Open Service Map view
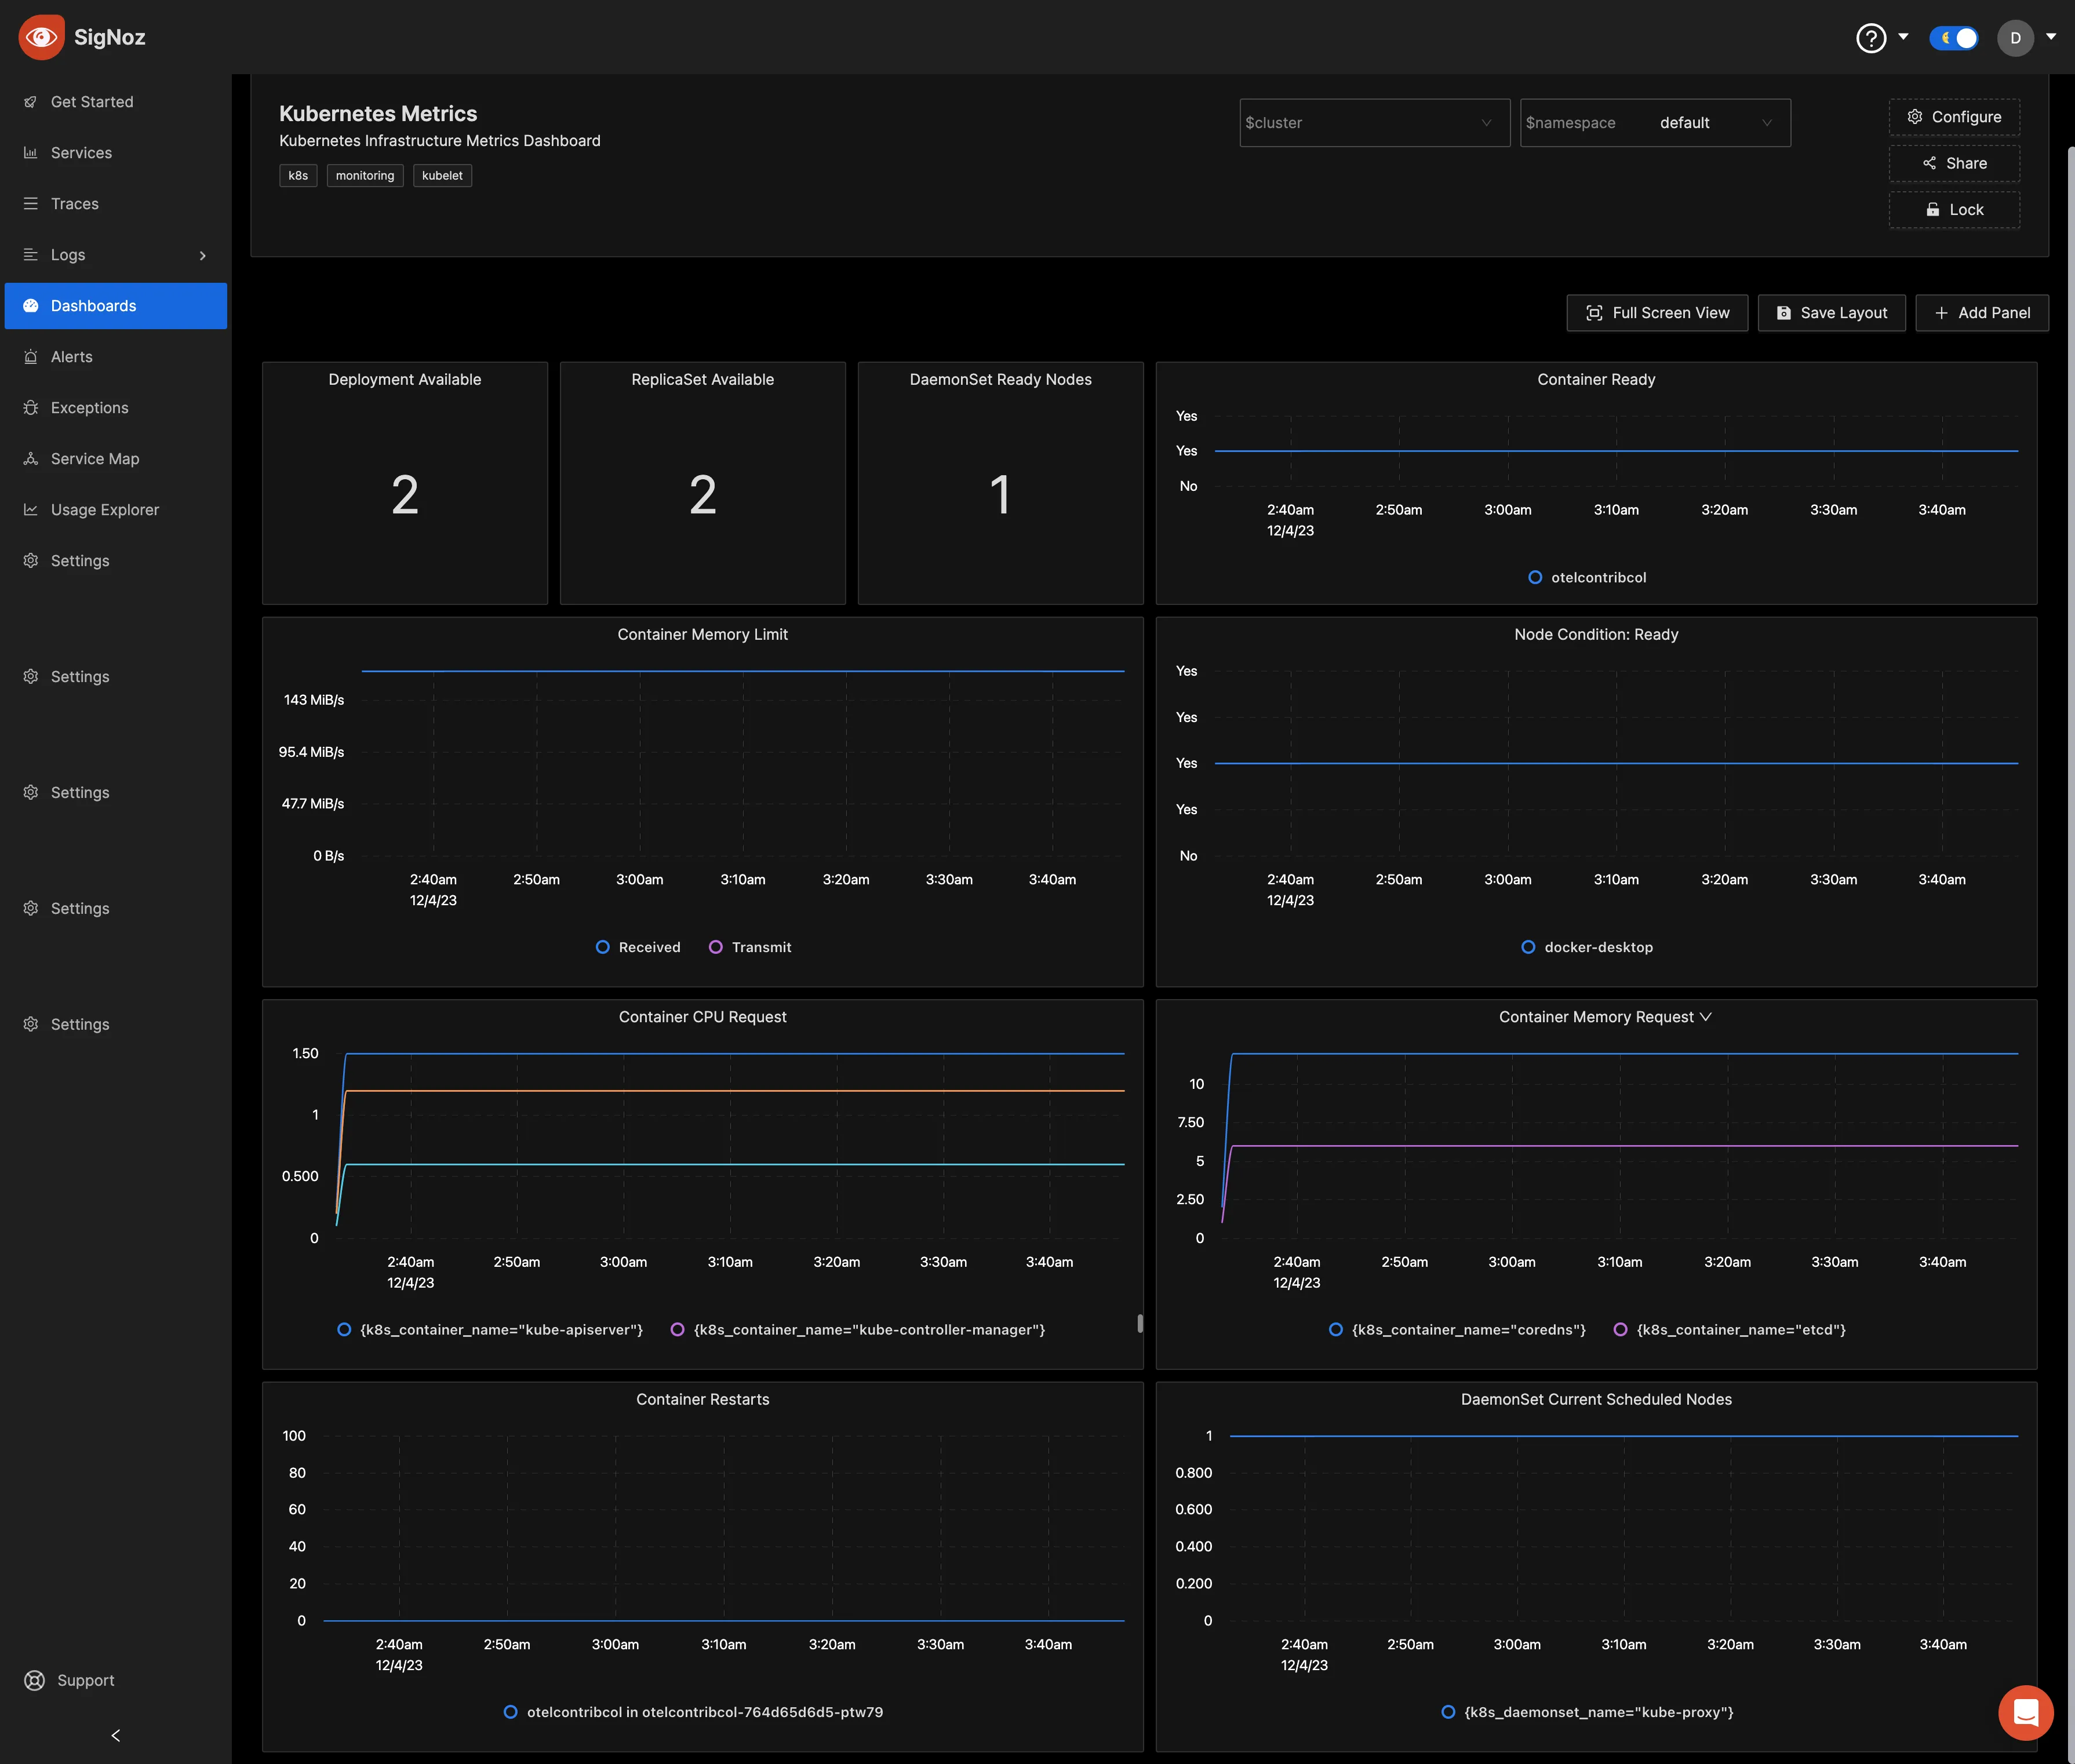 point(94,458)
